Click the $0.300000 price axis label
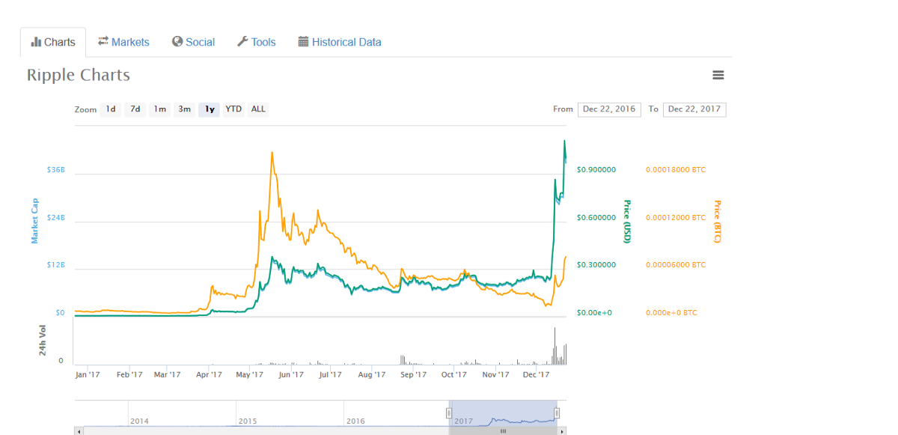Screen dimensions: 898x435 (596, 265)
